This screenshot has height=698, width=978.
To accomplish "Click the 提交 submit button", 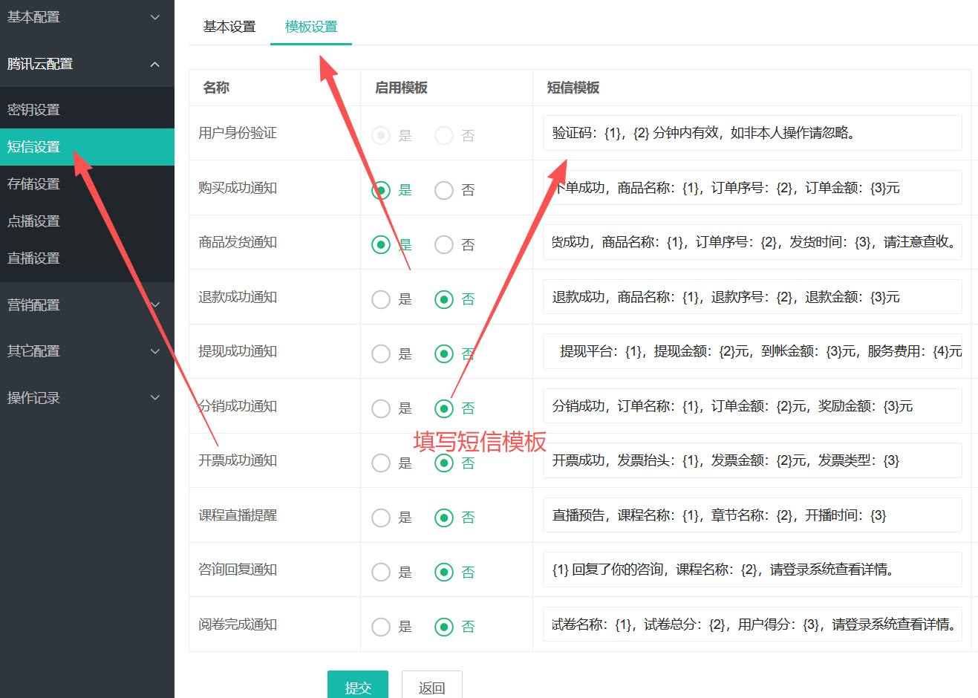I will [358, 686].
